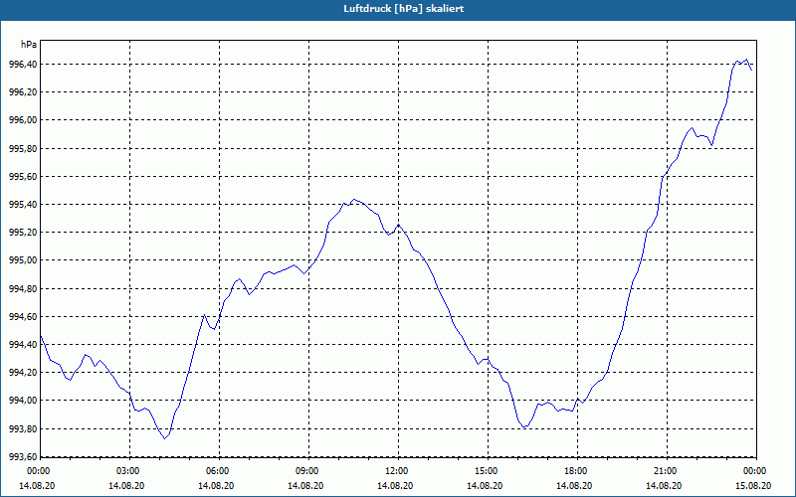Click the 14.08.20 date under 06:00

pyautogui.click(x=216, y=485)
